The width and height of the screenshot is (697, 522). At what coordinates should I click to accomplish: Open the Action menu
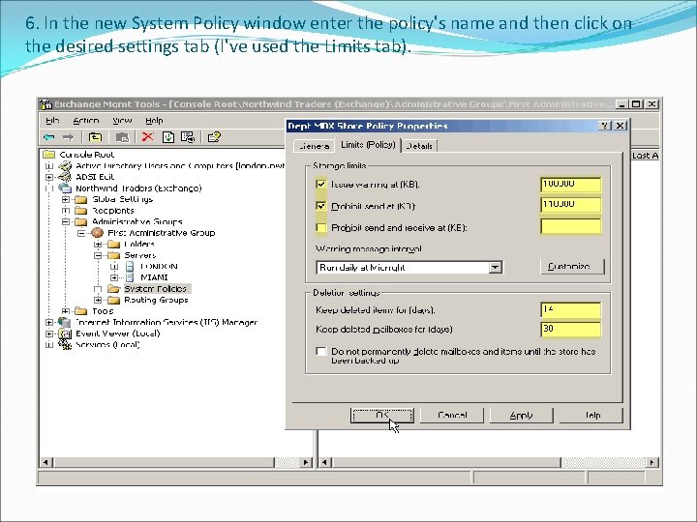click(x=86, y=120)
